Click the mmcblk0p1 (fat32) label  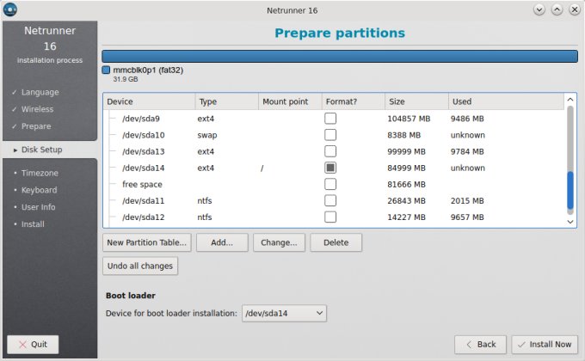click(148, 70)
